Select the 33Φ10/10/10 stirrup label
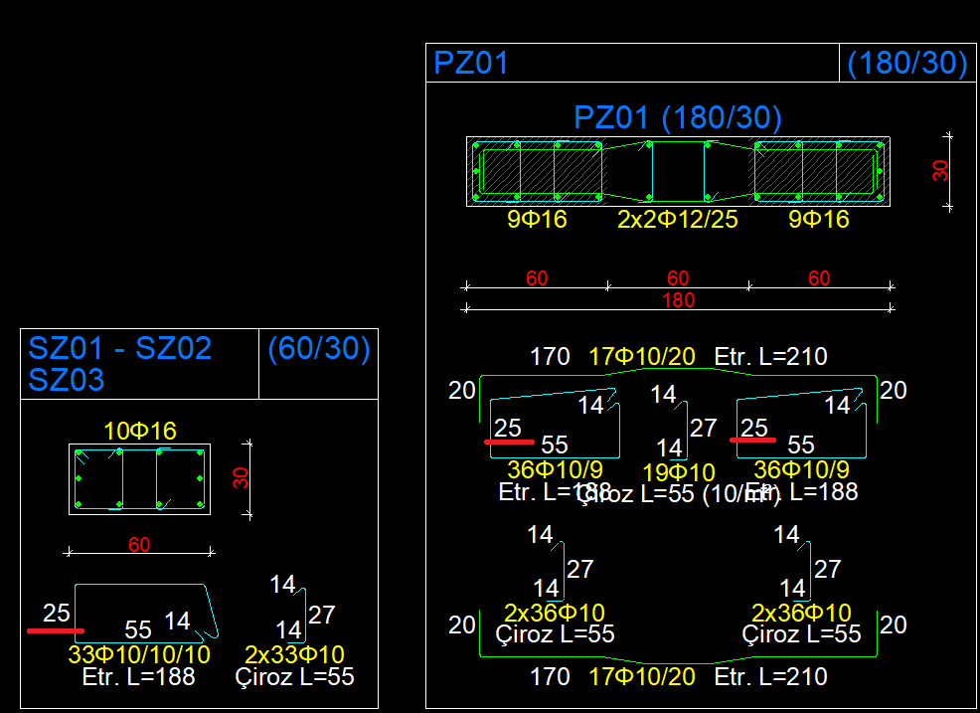The height and width of the screenshot is (713, 980). click(x=139, y=655)
